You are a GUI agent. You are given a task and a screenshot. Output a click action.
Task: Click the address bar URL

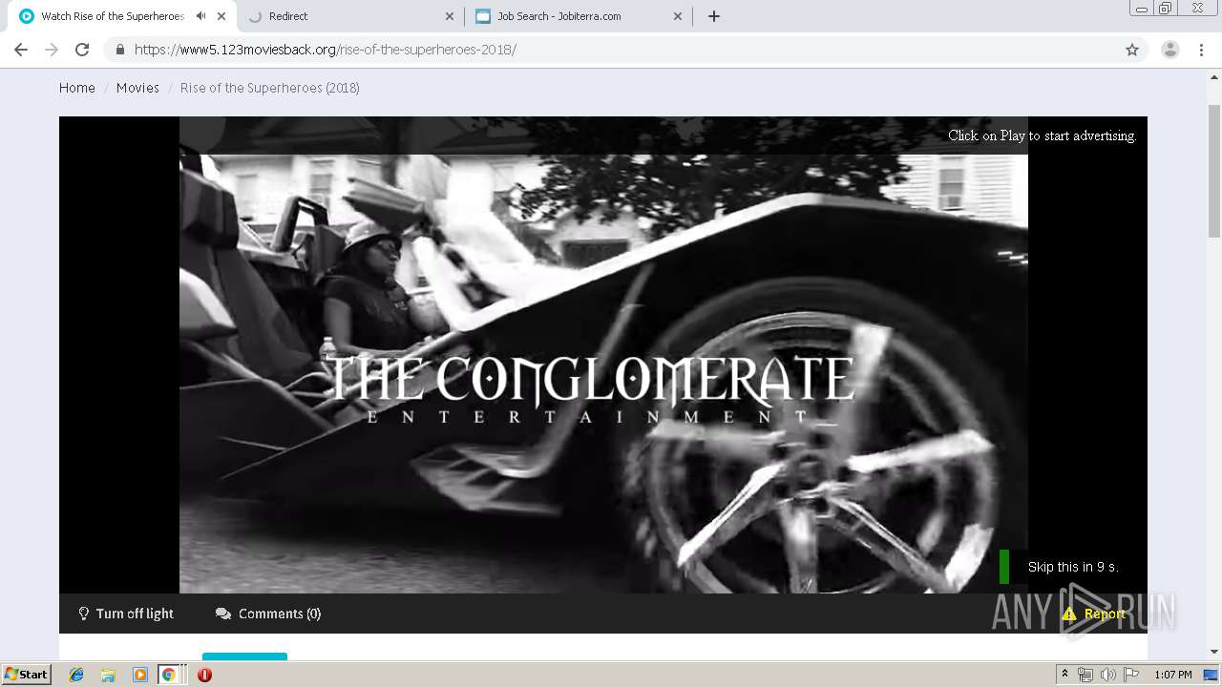click(325, 50)
